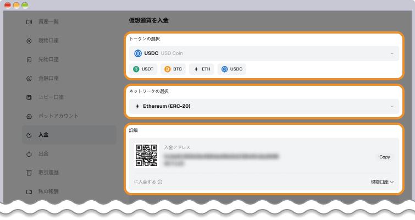Expand token dropdown chevron arrow

tap(392, 53)
